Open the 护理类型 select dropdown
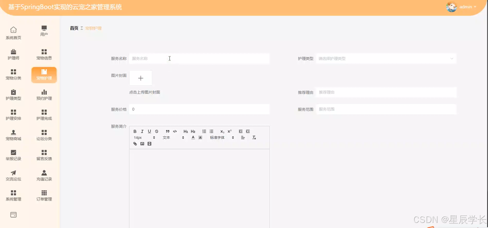 [386, 59]
